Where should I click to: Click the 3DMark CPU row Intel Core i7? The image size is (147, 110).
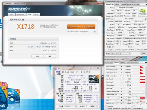tap(33, 47)
